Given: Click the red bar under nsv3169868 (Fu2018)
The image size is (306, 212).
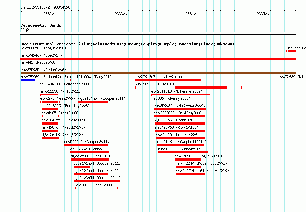Looking at the screenshot, I should [x=201, y=87].
